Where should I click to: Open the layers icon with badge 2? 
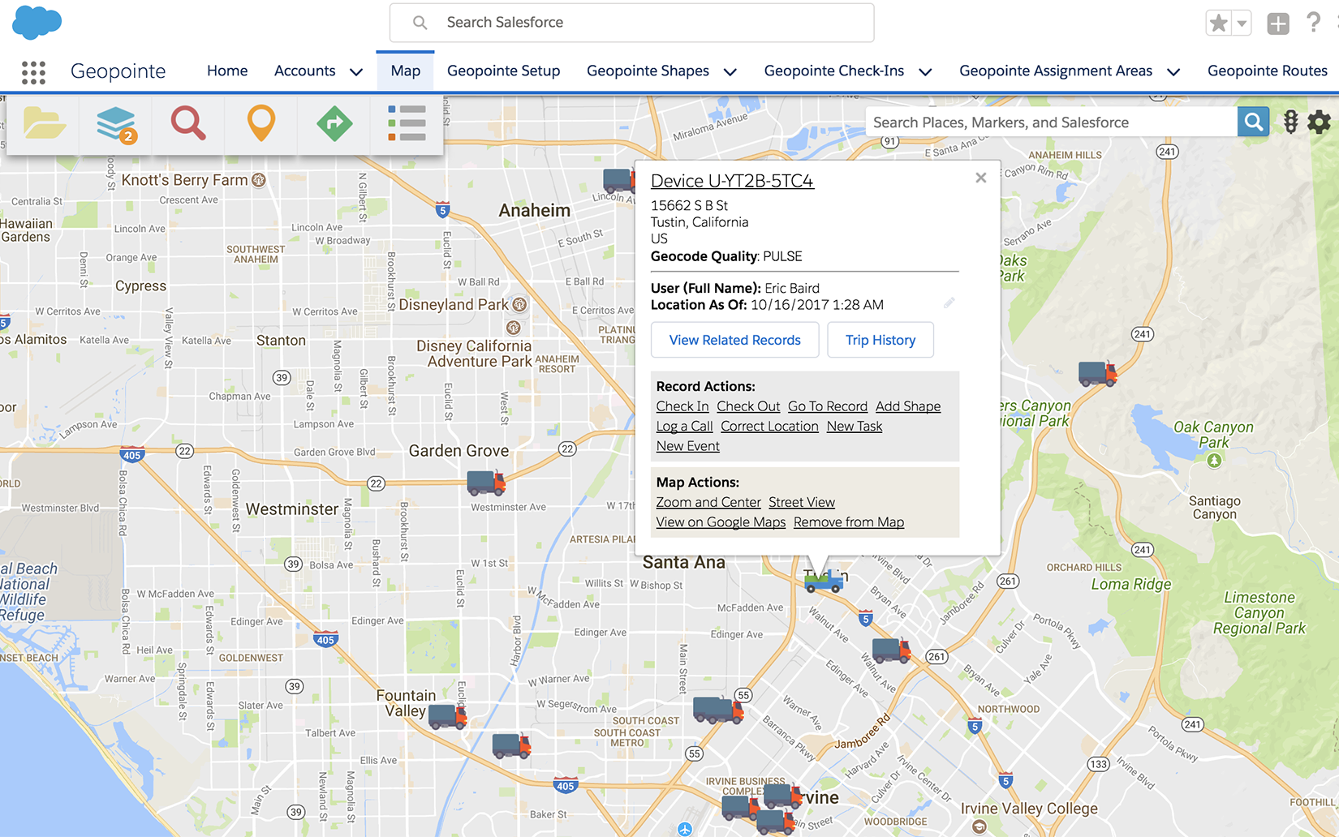(x=116, y=123)
